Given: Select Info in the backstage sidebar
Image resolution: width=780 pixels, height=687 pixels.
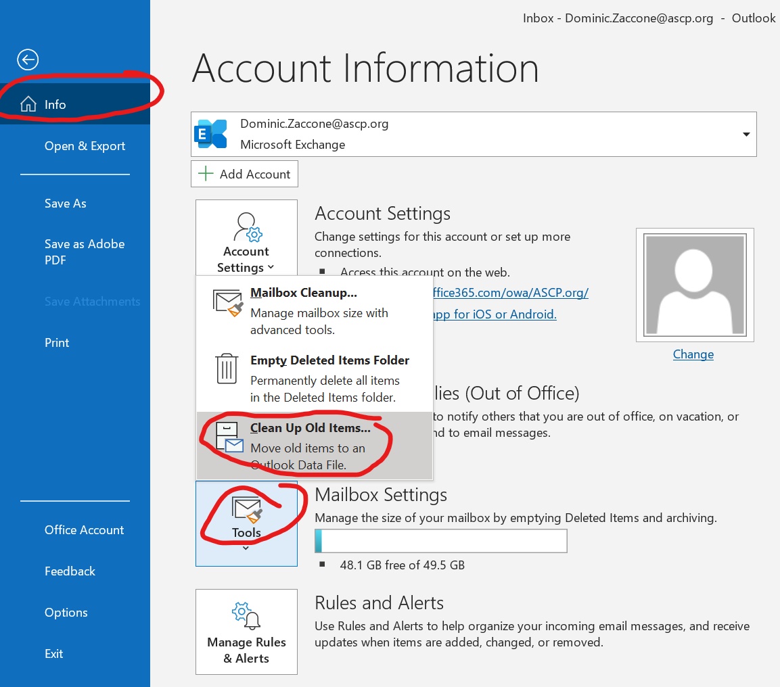Looking at the screenshot, I should coord(75,104).
